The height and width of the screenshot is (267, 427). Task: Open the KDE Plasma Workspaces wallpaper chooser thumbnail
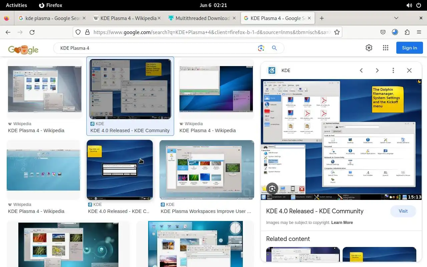(x=207, y=170)
